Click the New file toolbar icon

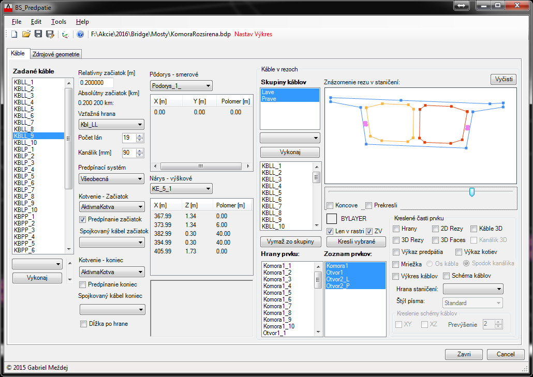(x=14, y=35)
